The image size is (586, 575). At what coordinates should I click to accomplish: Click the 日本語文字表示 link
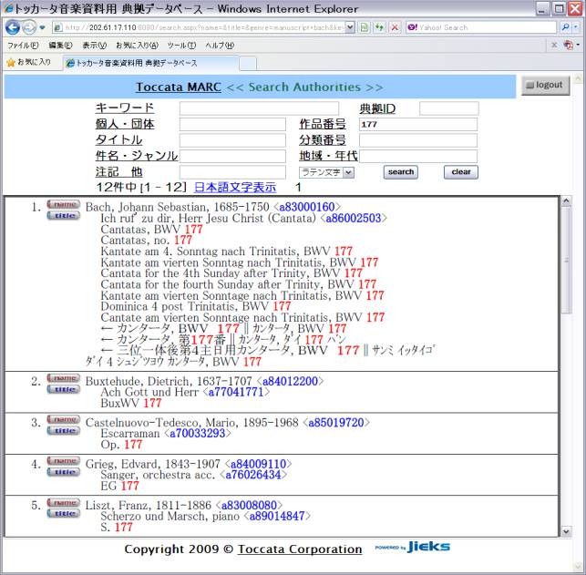click(x=235, y=187)
